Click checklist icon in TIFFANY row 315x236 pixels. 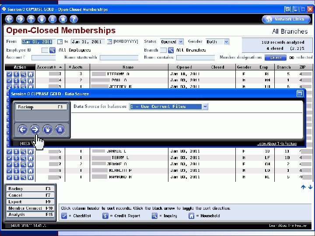pos(9,74)
